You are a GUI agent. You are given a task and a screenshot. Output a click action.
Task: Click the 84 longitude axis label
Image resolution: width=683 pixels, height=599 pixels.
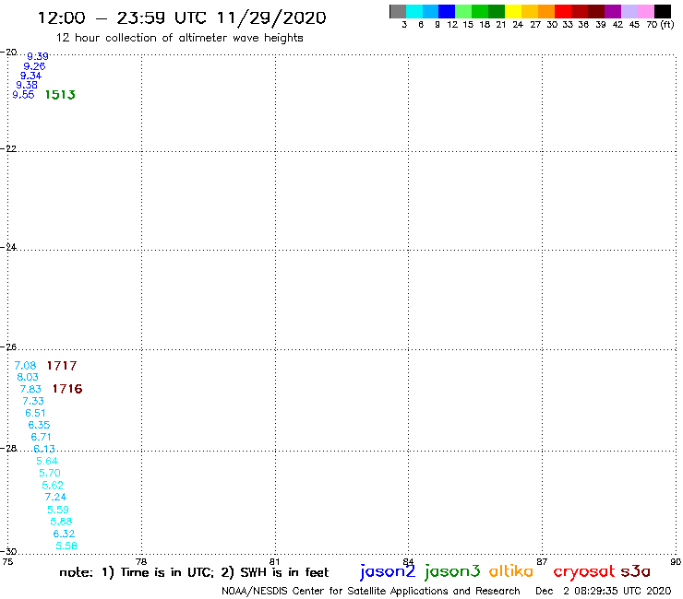[x=408, y=561]
